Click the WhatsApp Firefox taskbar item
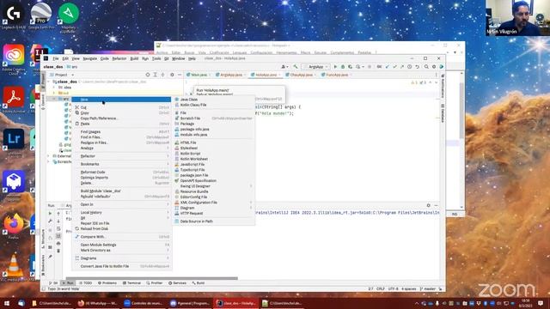 pyautogui.click(x=98, y=303)
